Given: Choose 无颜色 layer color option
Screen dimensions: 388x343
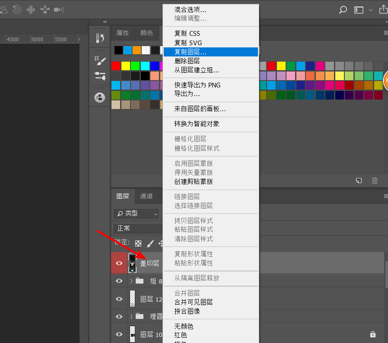Looking at the screenshot, I should pyautogui.click(x=184, y=327).
